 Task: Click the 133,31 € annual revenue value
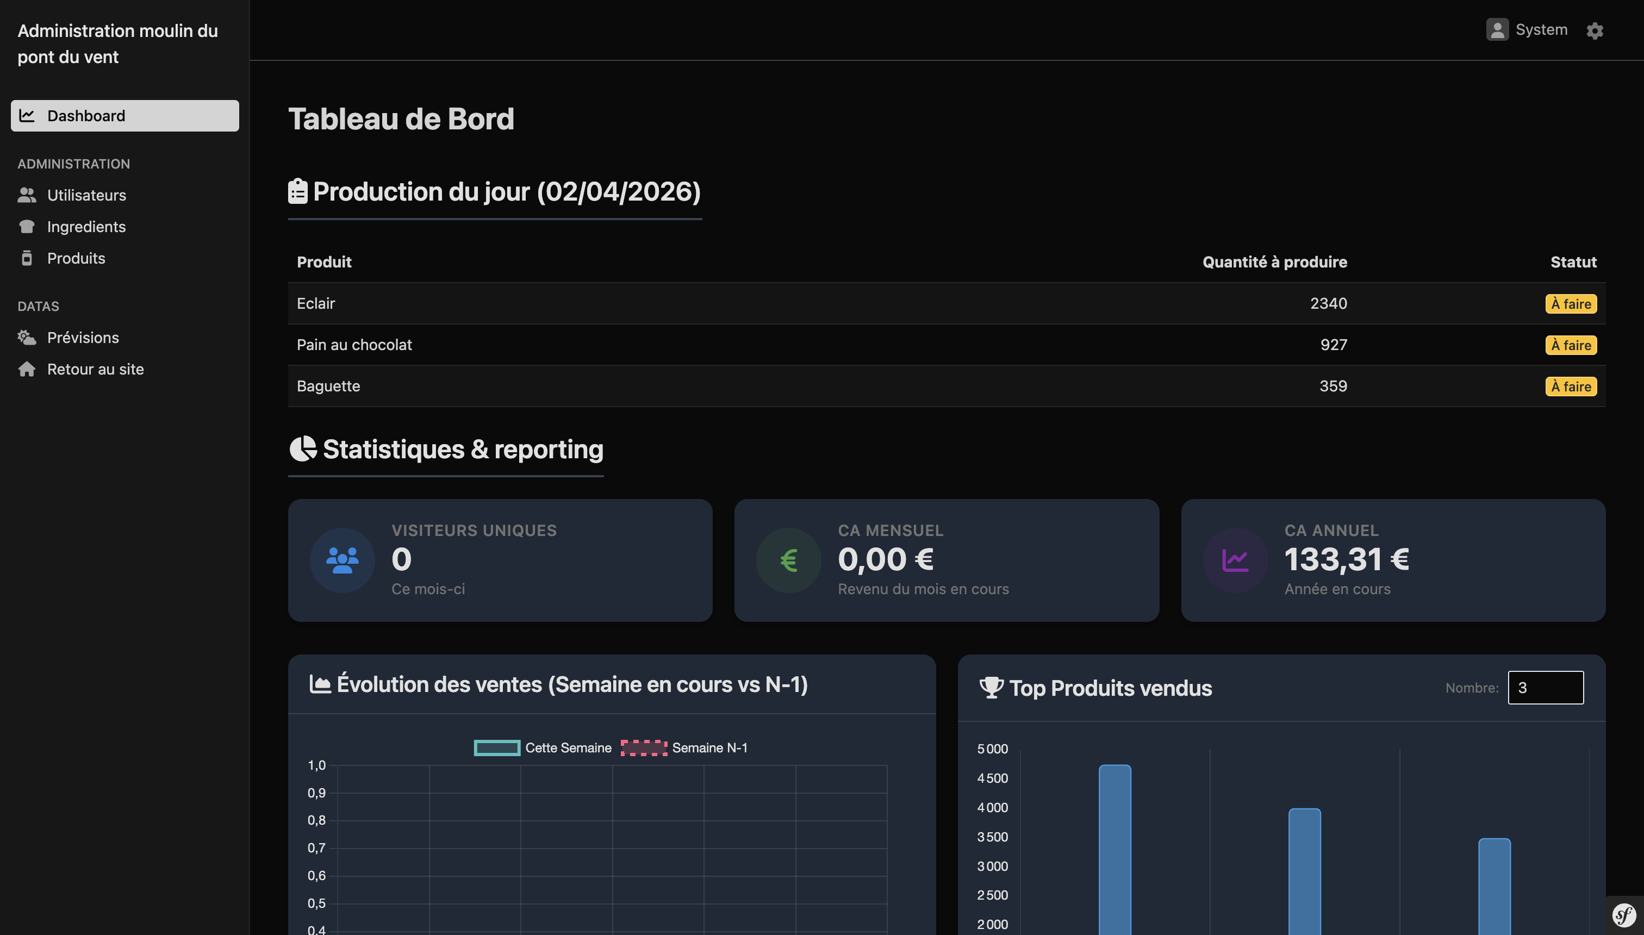click(1347, 559)
